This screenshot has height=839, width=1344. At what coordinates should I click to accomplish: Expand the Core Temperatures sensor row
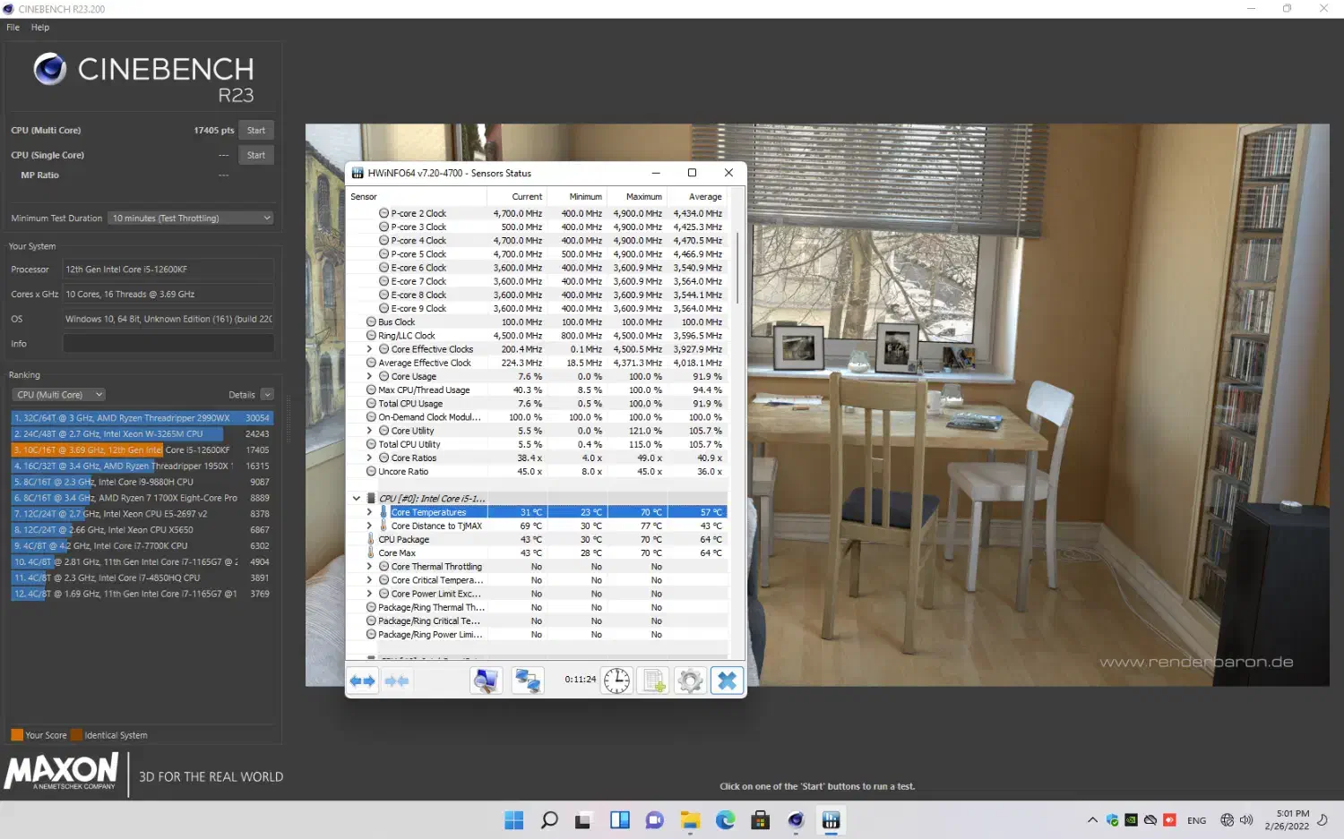coord(369,512)
